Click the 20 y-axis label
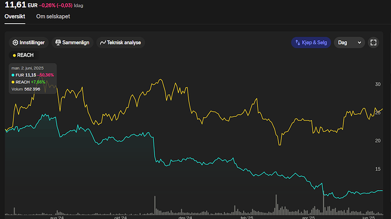391x219 pixels. [378, 141]
